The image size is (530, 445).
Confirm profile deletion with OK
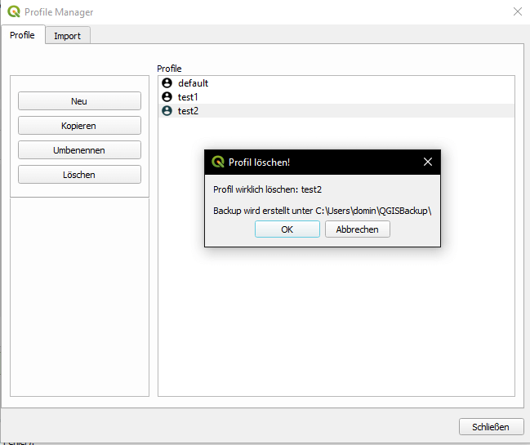(287, 229)
